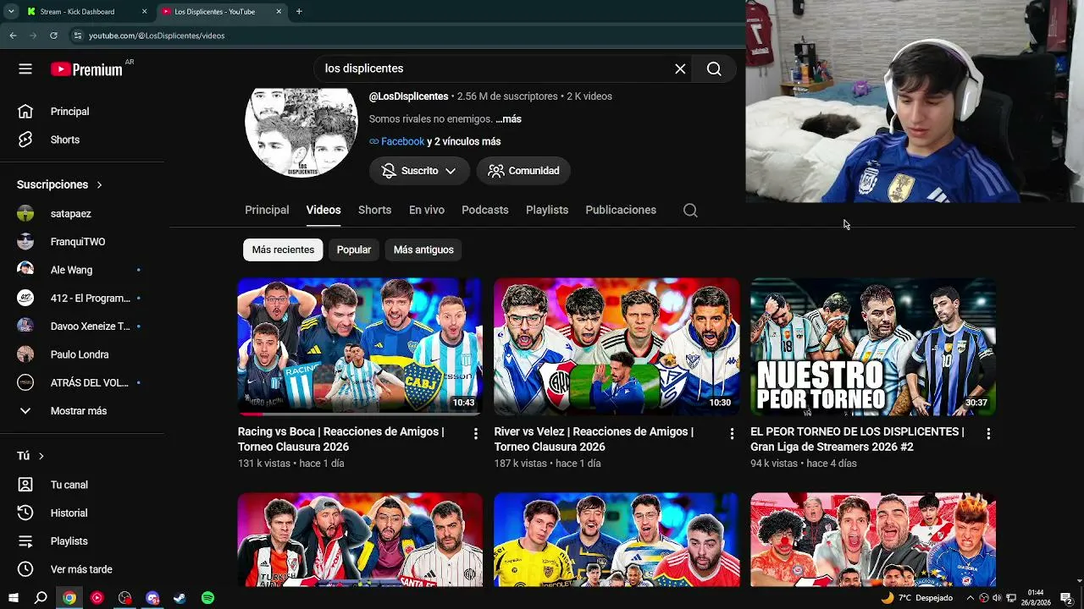
Task: Select the Popular filter chip
Action: point(354,250)
